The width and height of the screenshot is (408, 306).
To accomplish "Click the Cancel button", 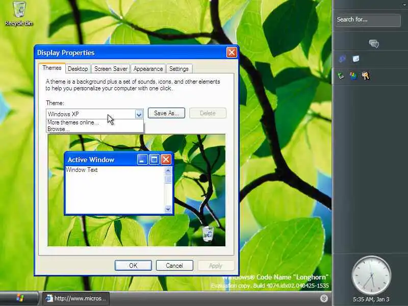I will point(174,265).
